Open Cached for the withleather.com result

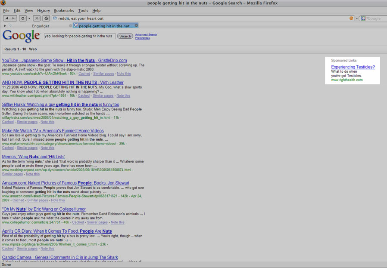[84, 95]
